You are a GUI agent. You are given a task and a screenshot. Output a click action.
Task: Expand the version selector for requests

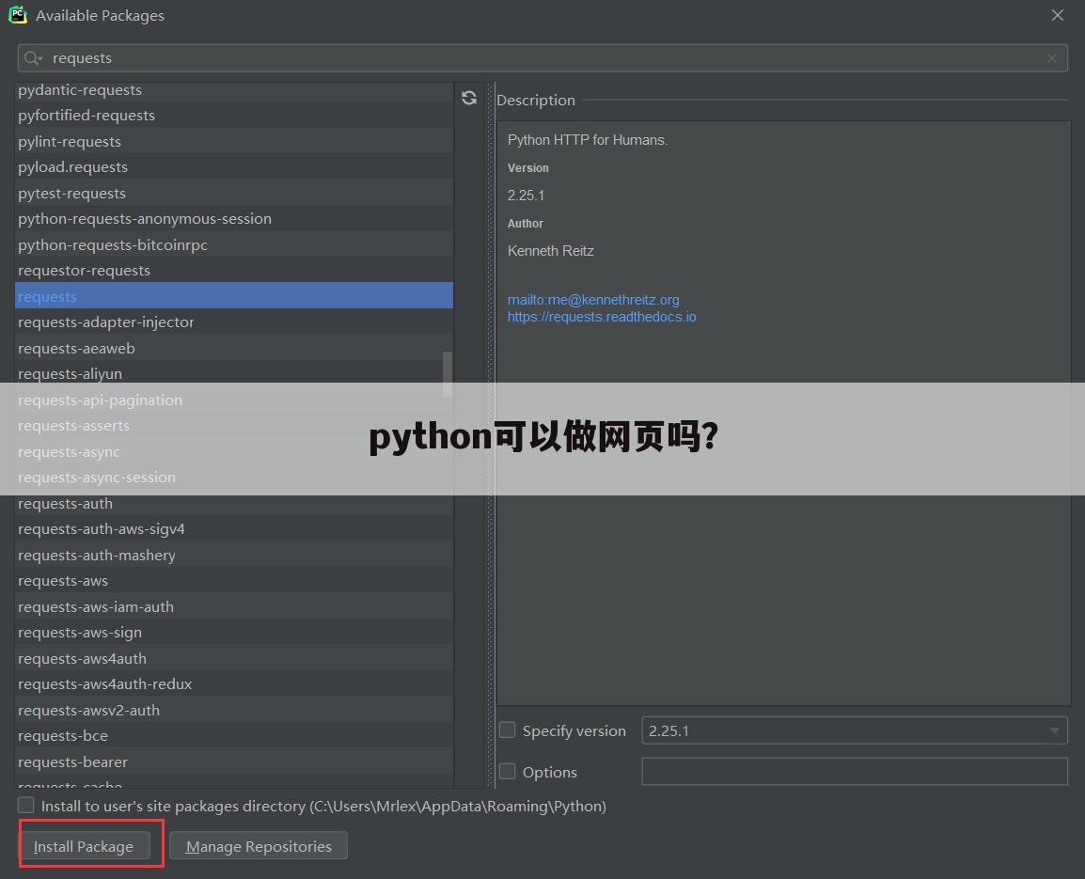pyautogui.click(x=1053, y=730)
